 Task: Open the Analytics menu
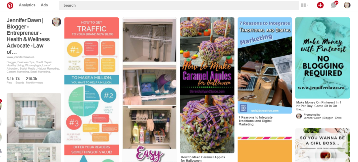tap(27, 5)
